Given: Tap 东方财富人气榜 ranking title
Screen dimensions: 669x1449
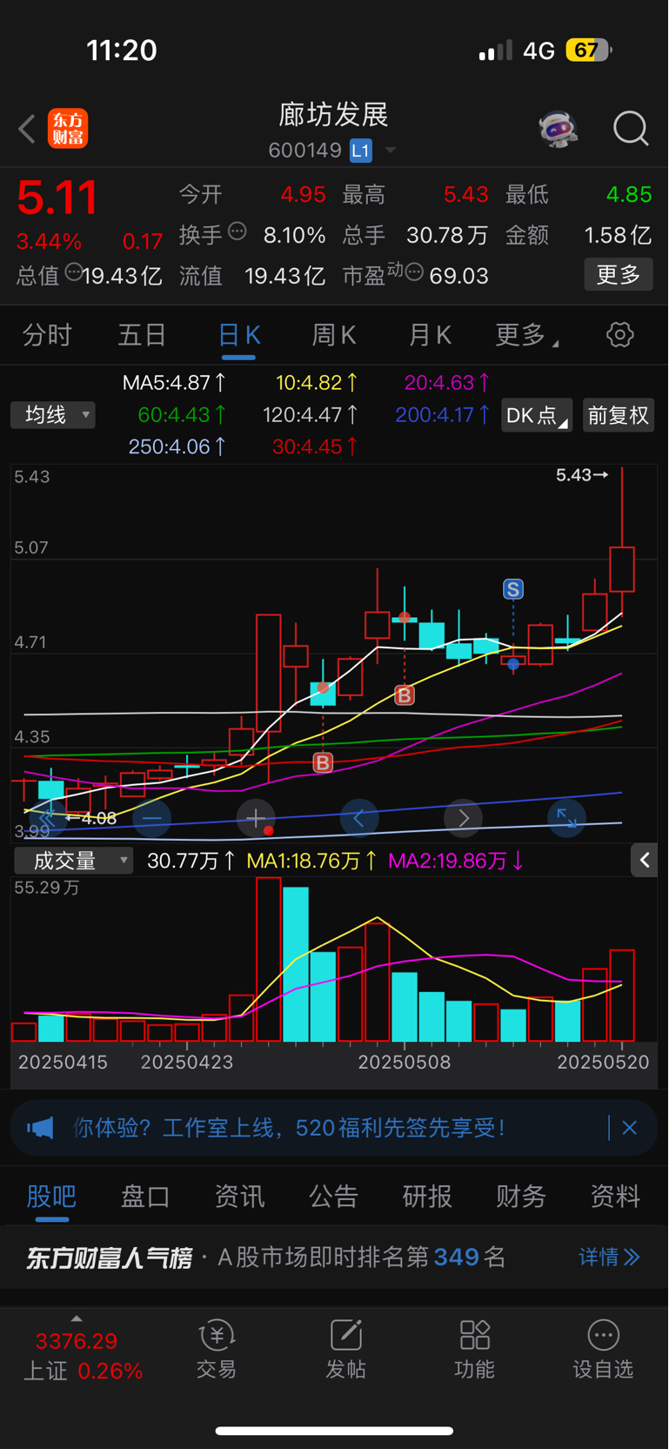Looking at the screenshot, I should (x=109, y=1258).
